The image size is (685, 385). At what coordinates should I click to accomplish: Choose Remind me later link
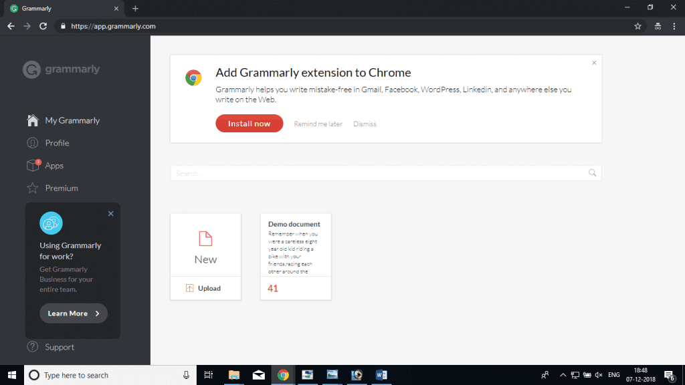pos(318,124)
